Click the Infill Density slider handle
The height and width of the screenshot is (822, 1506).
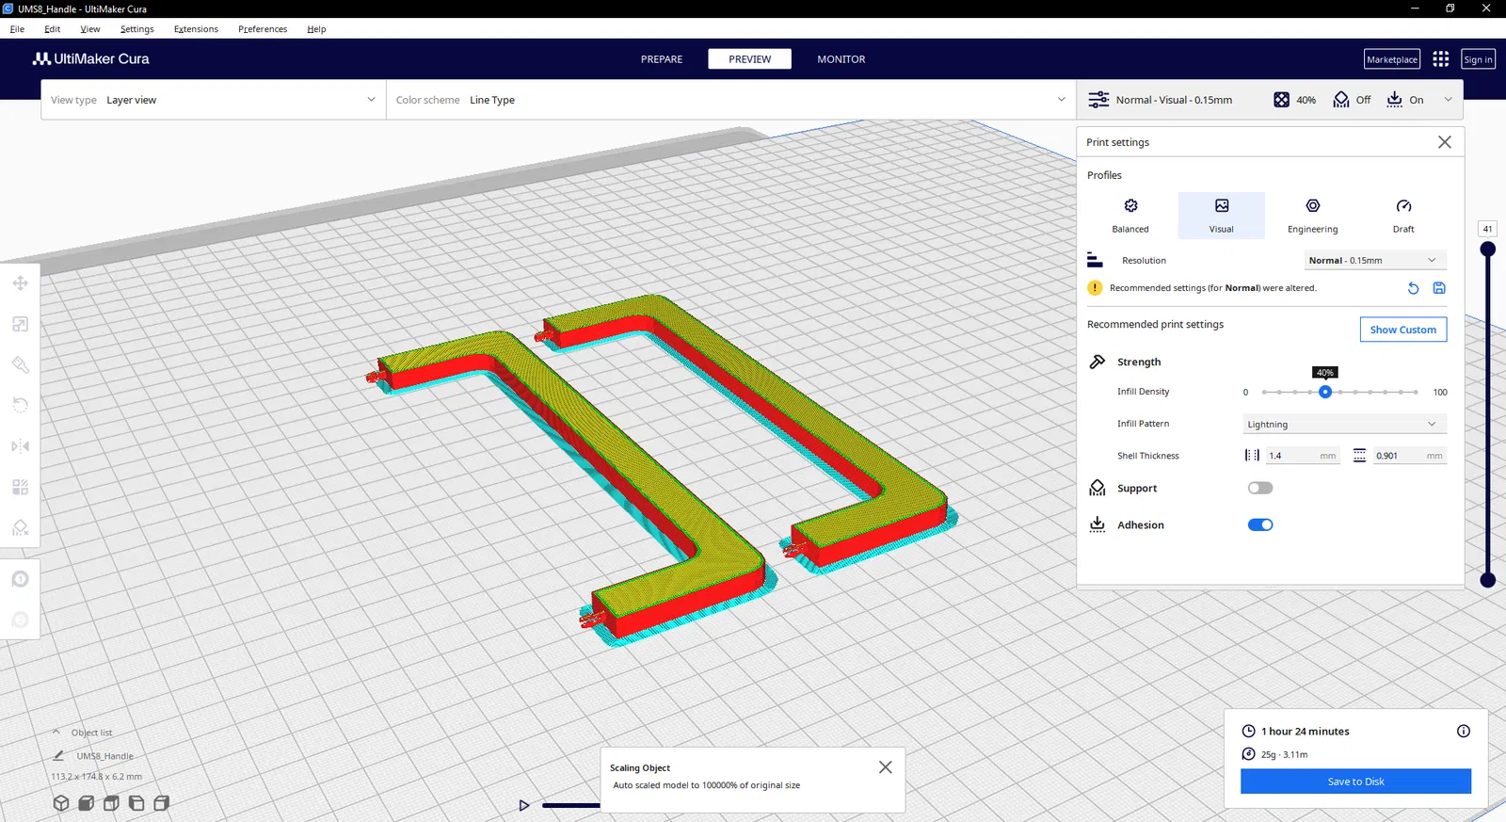click(x=1325, y=392)
